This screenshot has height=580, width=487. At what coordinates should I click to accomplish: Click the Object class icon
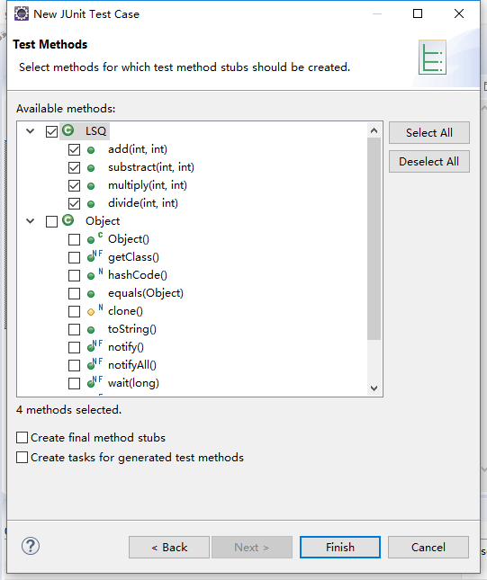68,220
